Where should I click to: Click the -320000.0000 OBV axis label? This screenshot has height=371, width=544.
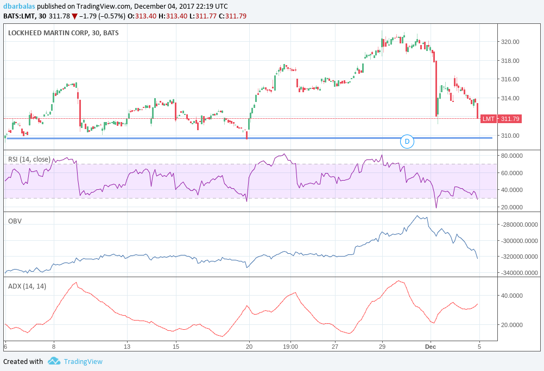click(x=520, y=257)
